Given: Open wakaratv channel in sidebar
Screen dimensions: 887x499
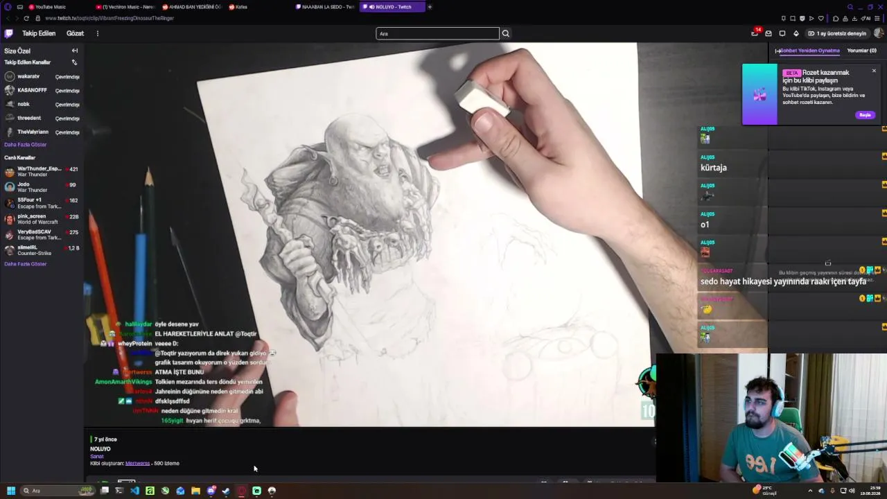Looking at the screenshot, I should tap(42, 76).
